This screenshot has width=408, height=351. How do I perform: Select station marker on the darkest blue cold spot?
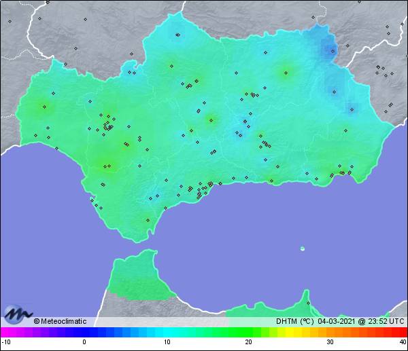coord(333,51)
